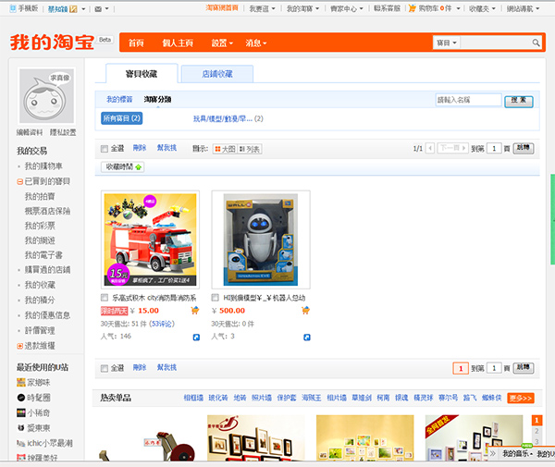This screenshot has height=467, width=555.
Task: Expand the 收藏夾 dropdown in top bar
Action: pyautogui.click(x=482, y=8)
